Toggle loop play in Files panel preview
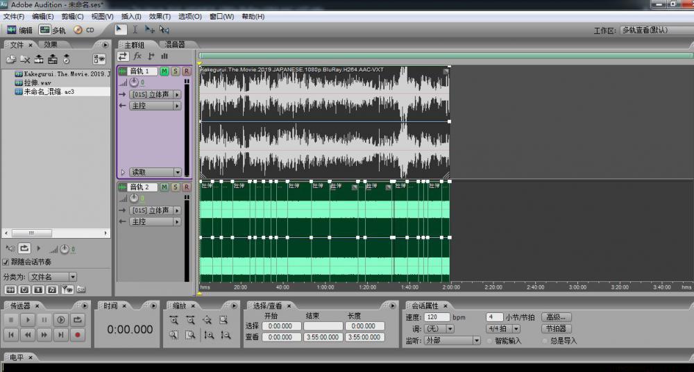Screen dimensions: 694x372 (24, 249)
